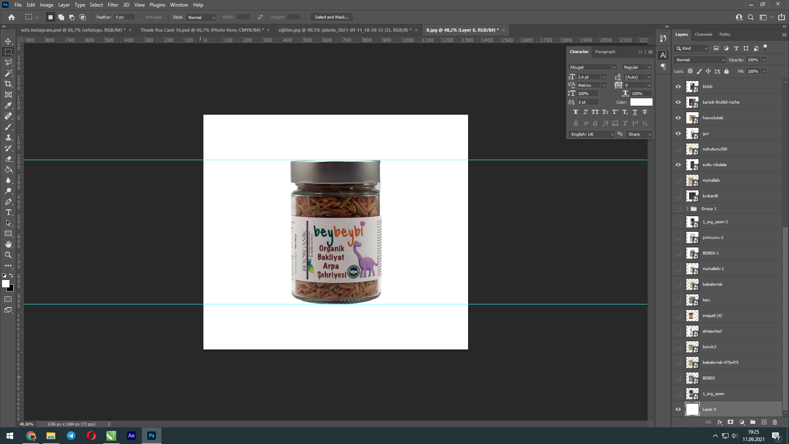The height and width of the screenshot is (444, 789).
Task: Select the Healing Brush tool
Action: [x=8, y=116]
